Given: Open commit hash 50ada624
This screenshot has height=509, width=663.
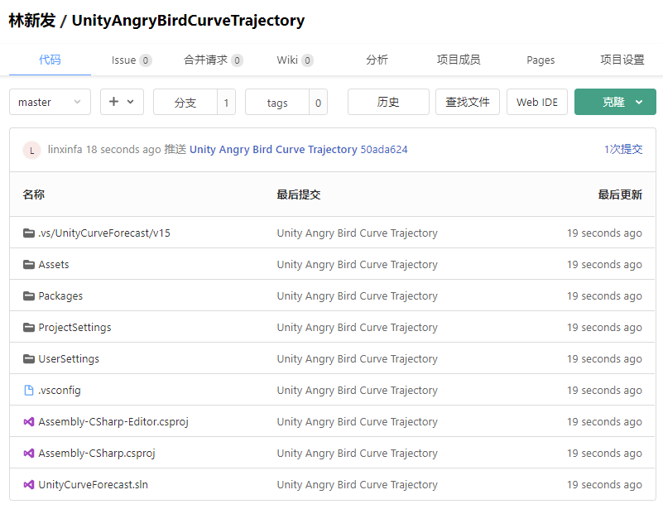Looking at the screenshot, I should pos(384,150).
